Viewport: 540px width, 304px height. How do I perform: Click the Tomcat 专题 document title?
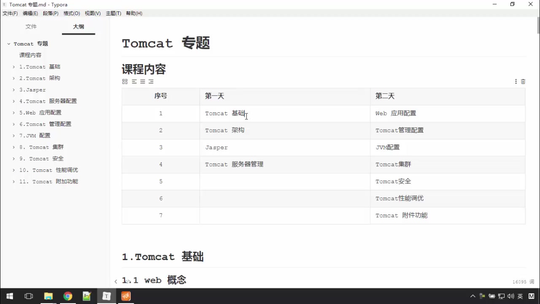(x=166, y=43)
